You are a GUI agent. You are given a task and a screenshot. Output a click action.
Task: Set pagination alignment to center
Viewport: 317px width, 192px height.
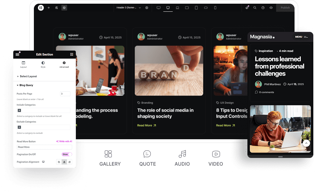tap(64, 162)
